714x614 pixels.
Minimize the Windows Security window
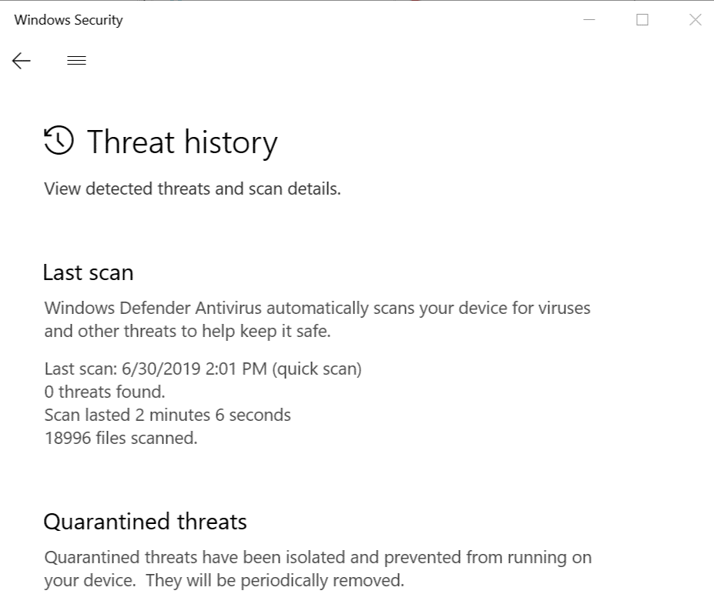590,21
